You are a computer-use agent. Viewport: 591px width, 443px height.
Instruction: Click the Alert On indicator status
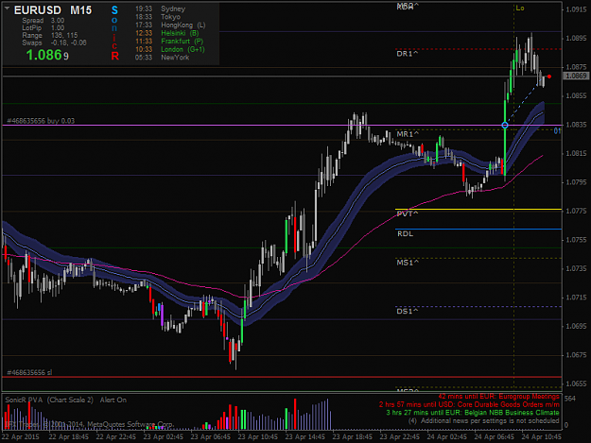113,400
